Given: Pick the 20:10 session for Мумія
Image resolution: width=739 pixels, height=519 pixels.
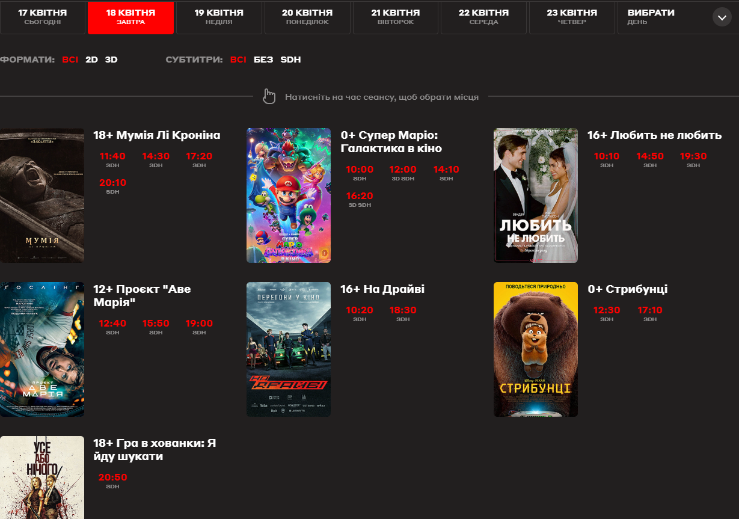Looking at the screenshot, I should coord(112,183).
